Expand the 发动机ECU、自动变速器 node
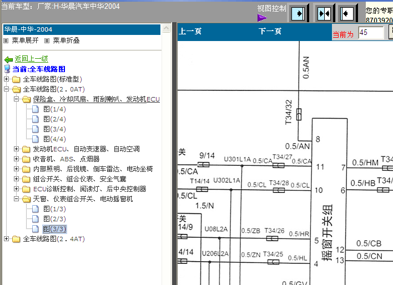This screenshot has height=285, width=393. [x=16, y=149]
